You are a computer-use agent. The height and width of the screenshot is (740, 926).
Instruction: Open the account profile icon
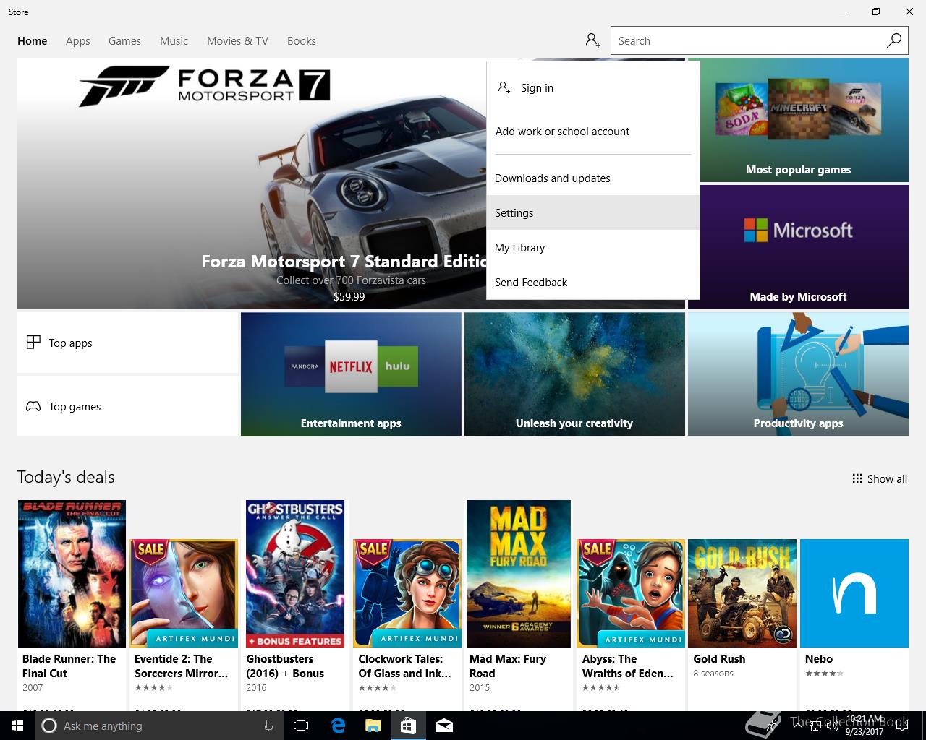[593, 40]
